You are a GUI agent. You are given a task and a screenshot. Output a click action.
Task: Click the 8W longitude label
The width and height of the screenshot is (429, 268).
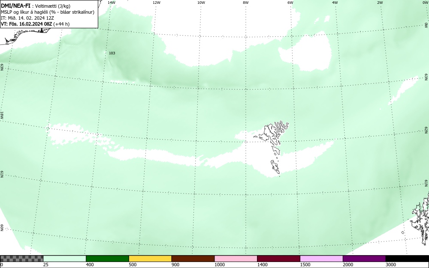pos(246,3)
